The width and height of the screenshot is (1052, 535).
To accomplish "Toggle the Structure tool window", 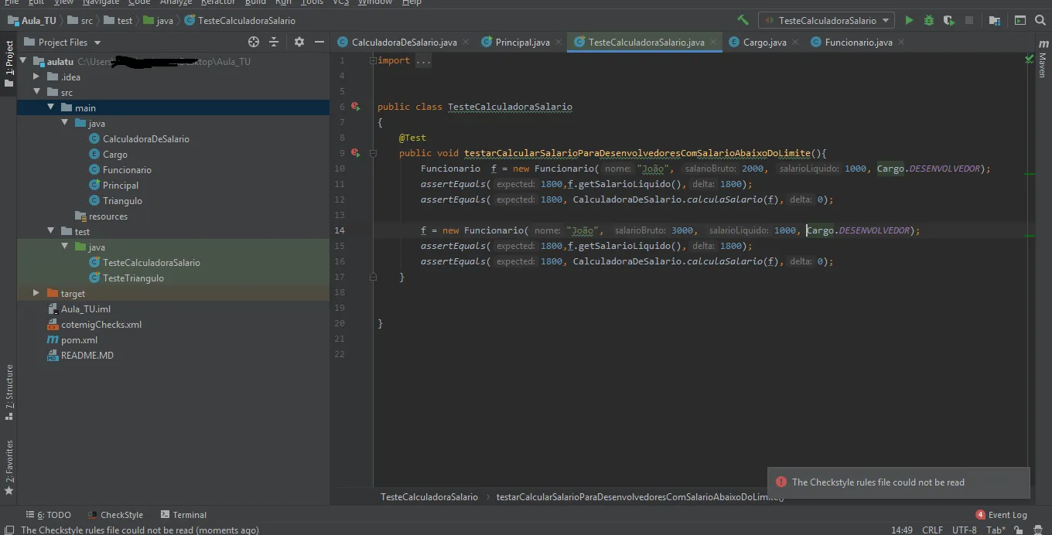I will [x=9, y=390].
